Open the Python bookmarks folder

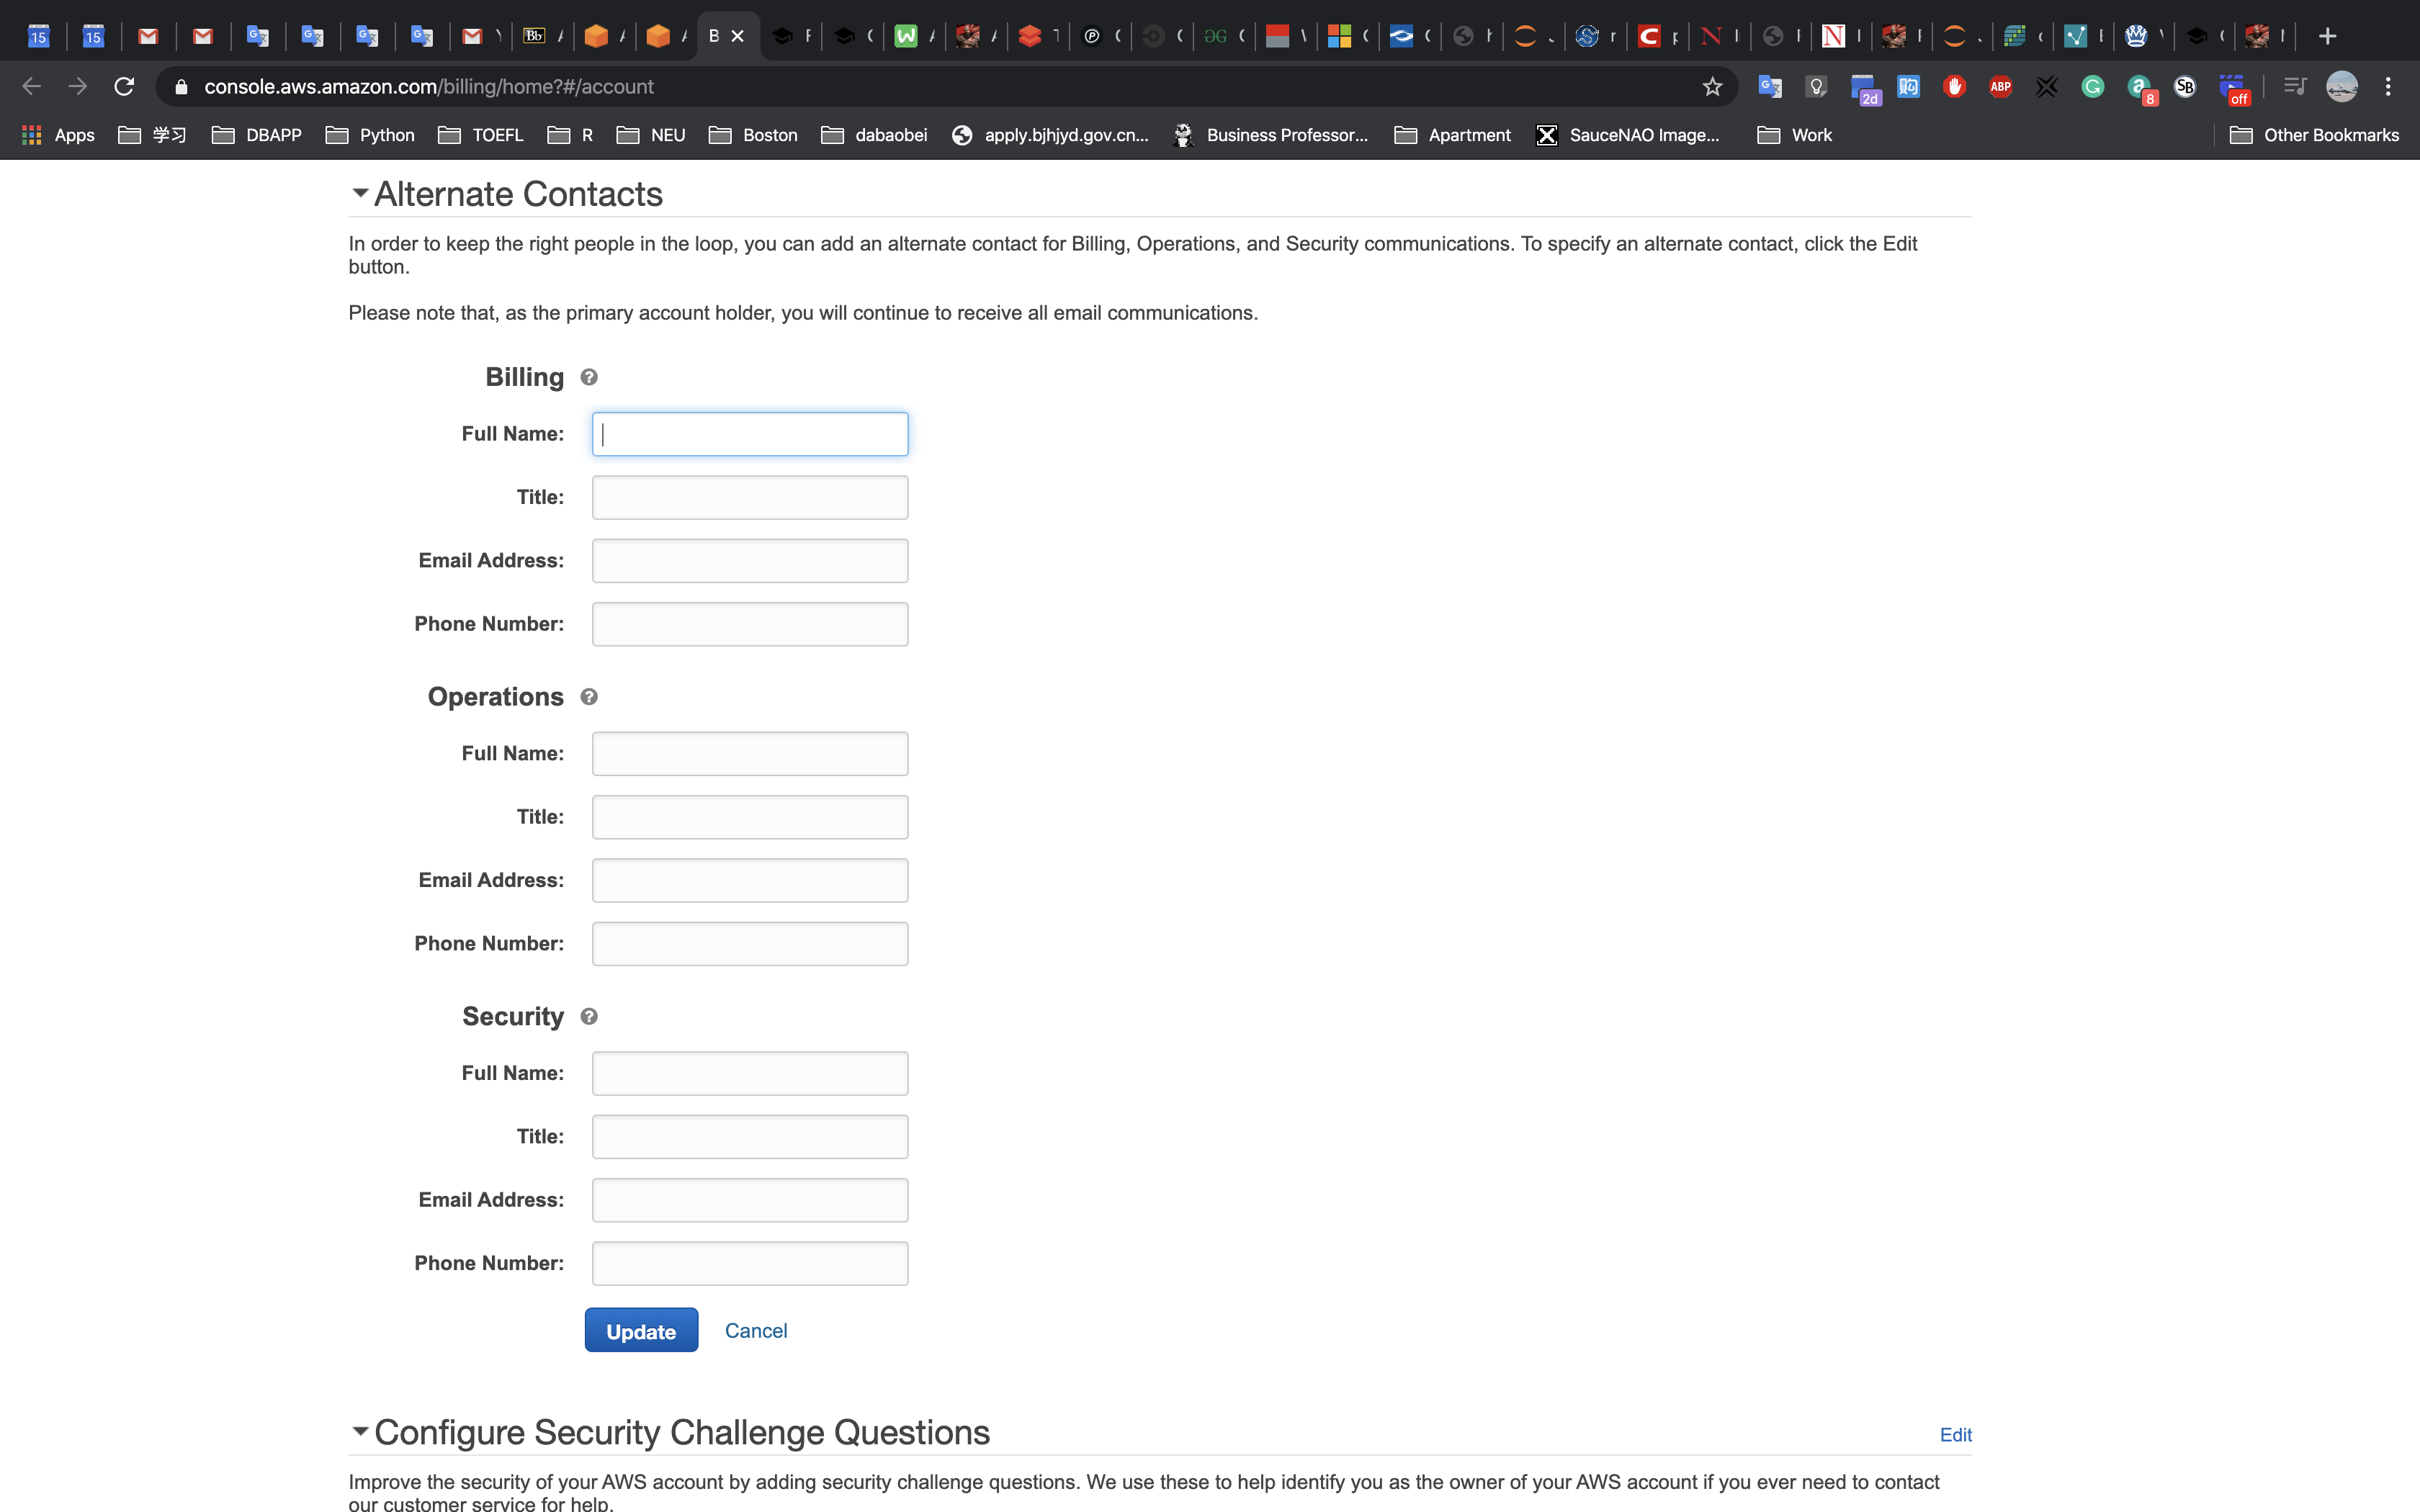[370, 135]
